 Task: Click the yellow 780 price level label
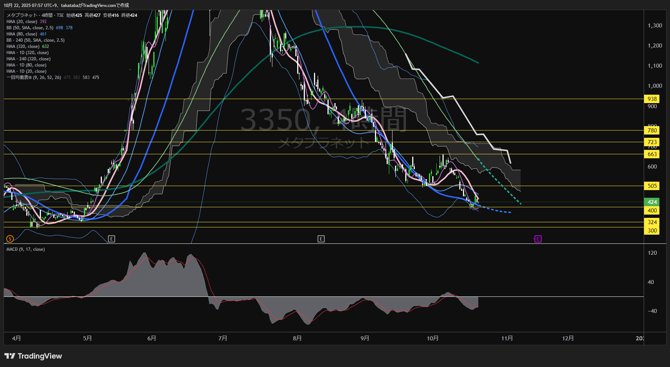[x=652, y=130]
